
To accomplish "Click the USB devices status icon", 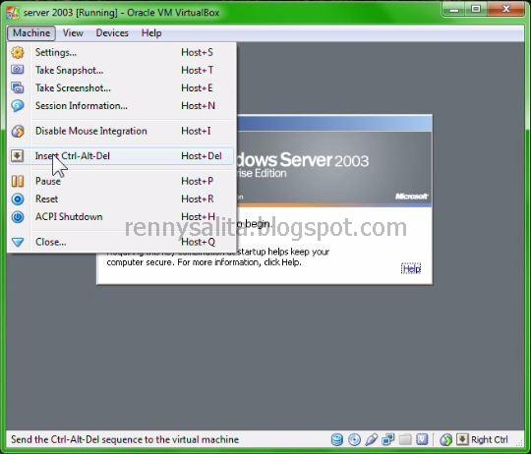I will tap(371, 440).
